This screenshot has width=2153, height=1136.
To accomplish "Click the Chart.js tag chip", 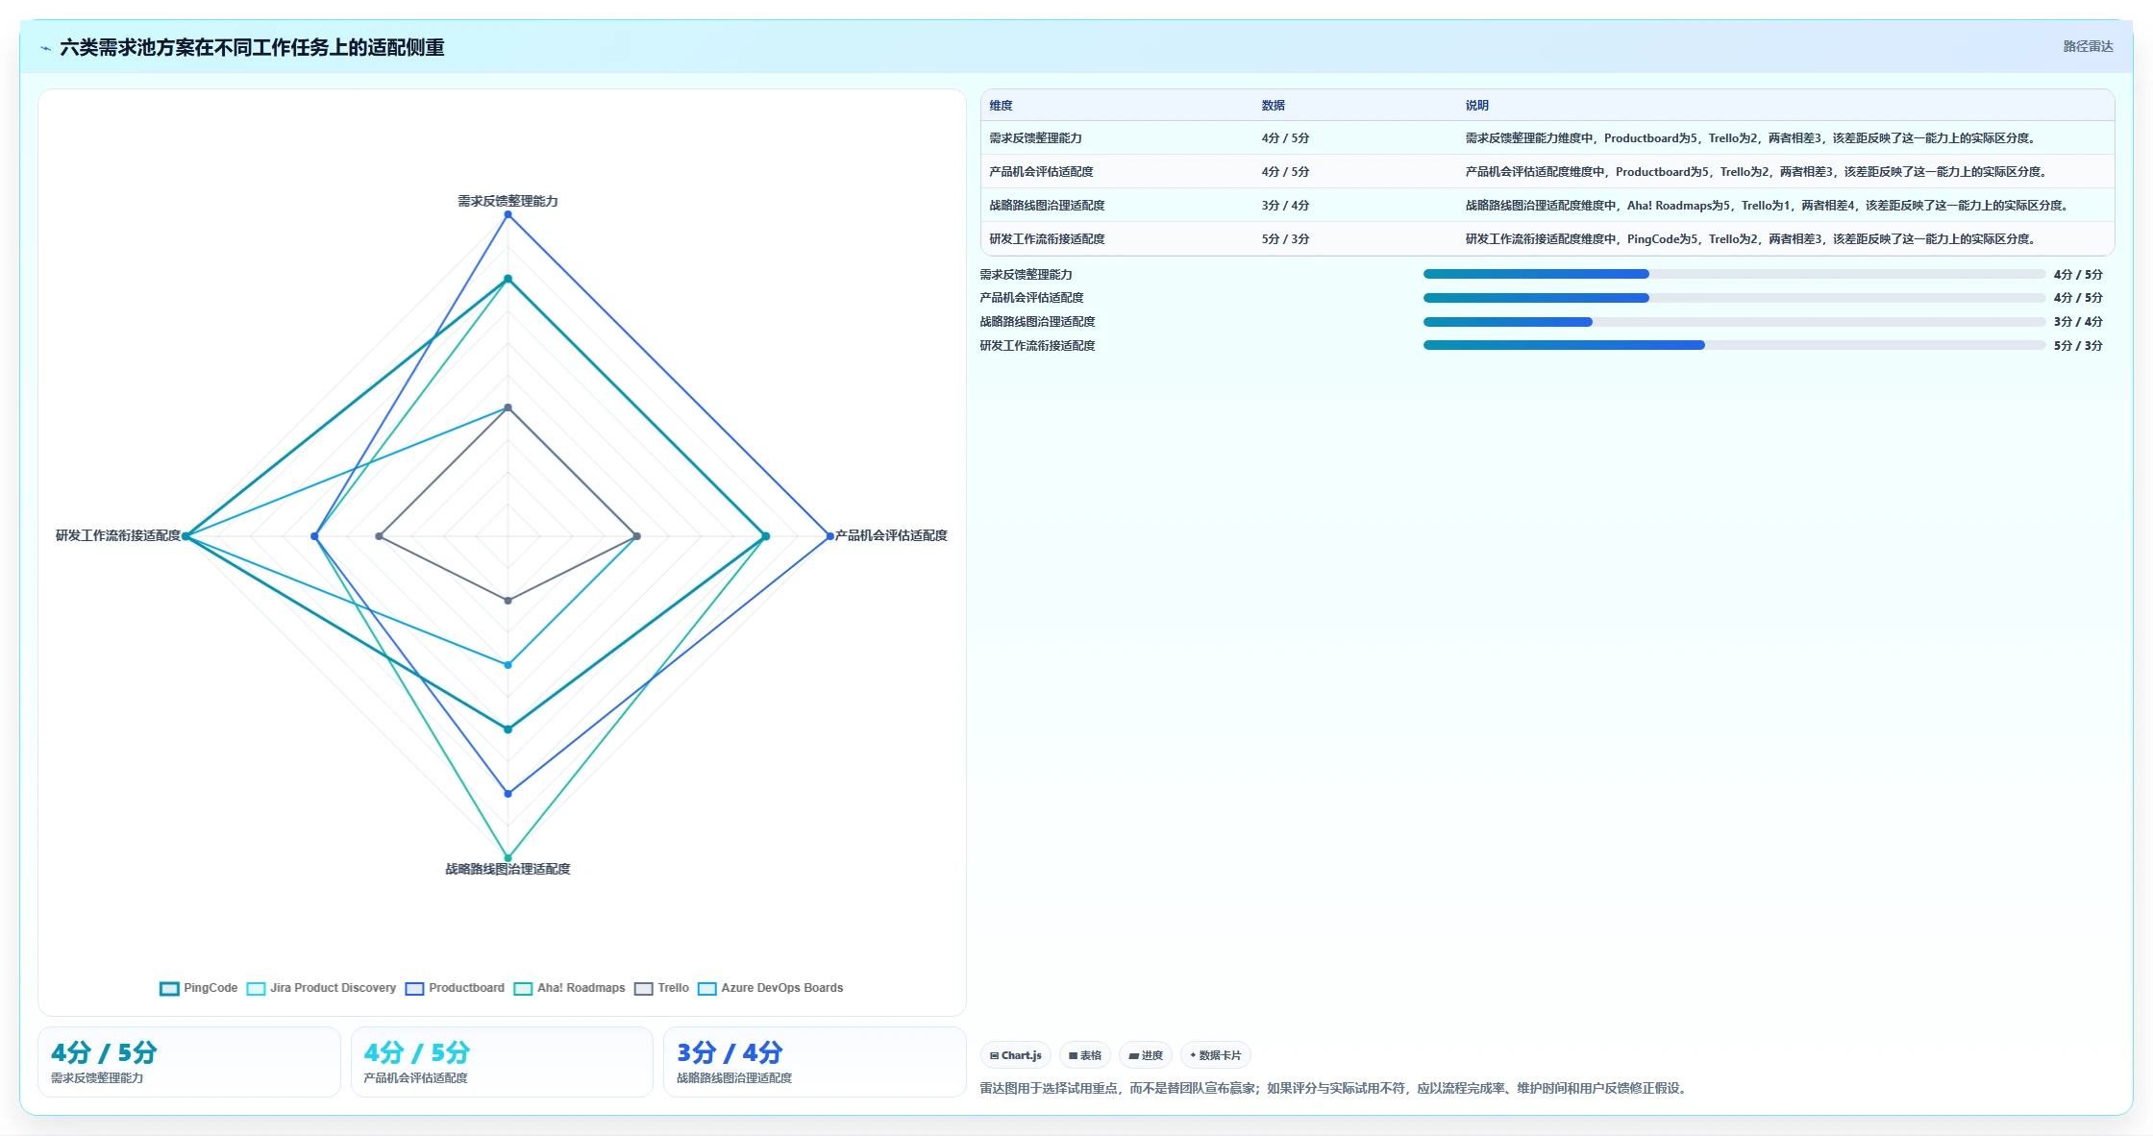I will tap(1016, 1055).
